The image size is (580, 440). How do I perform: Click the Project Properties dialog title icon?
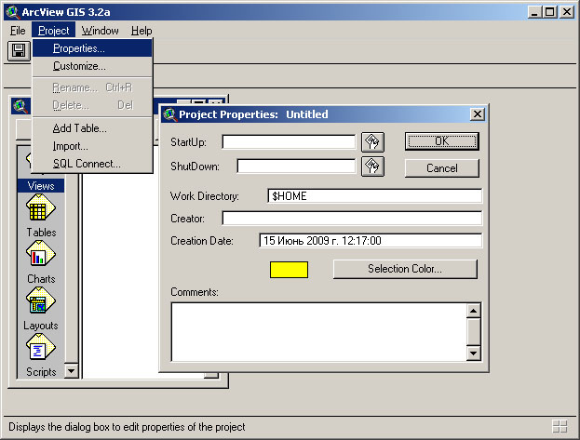pos(169,113)
